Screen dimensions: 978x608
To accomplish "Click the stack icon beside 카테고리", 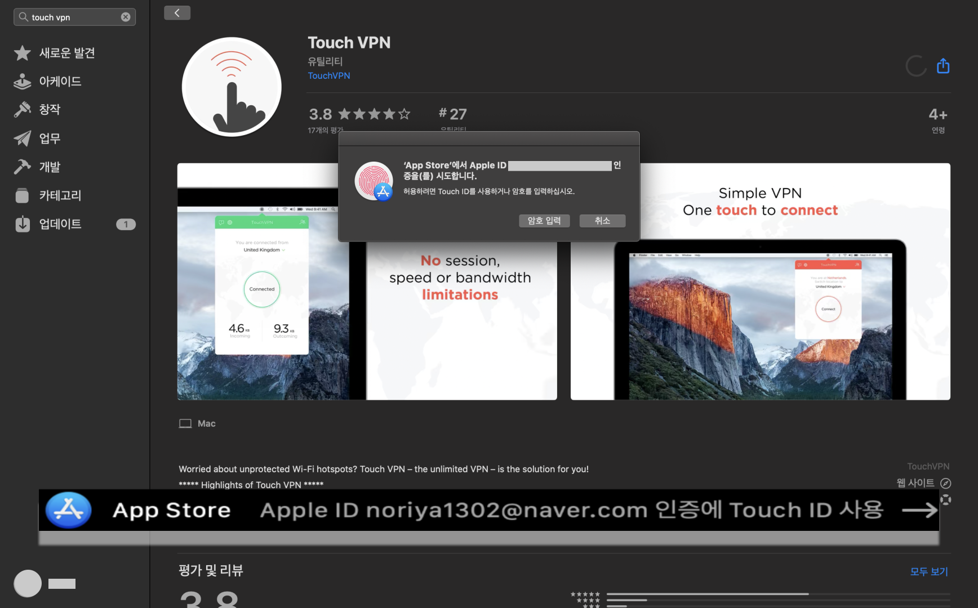I will [x=23, y=195].
